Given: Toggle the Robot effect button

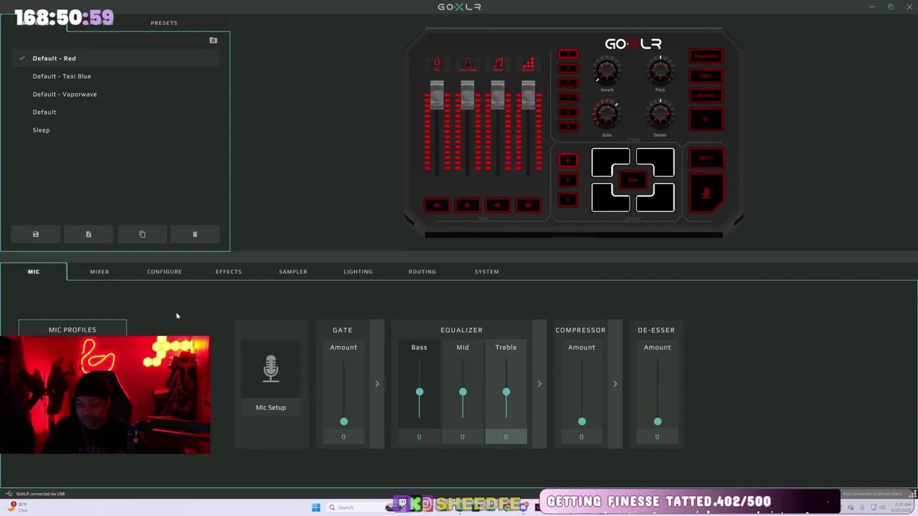Looking at the screenshot, I should point(706,75).
